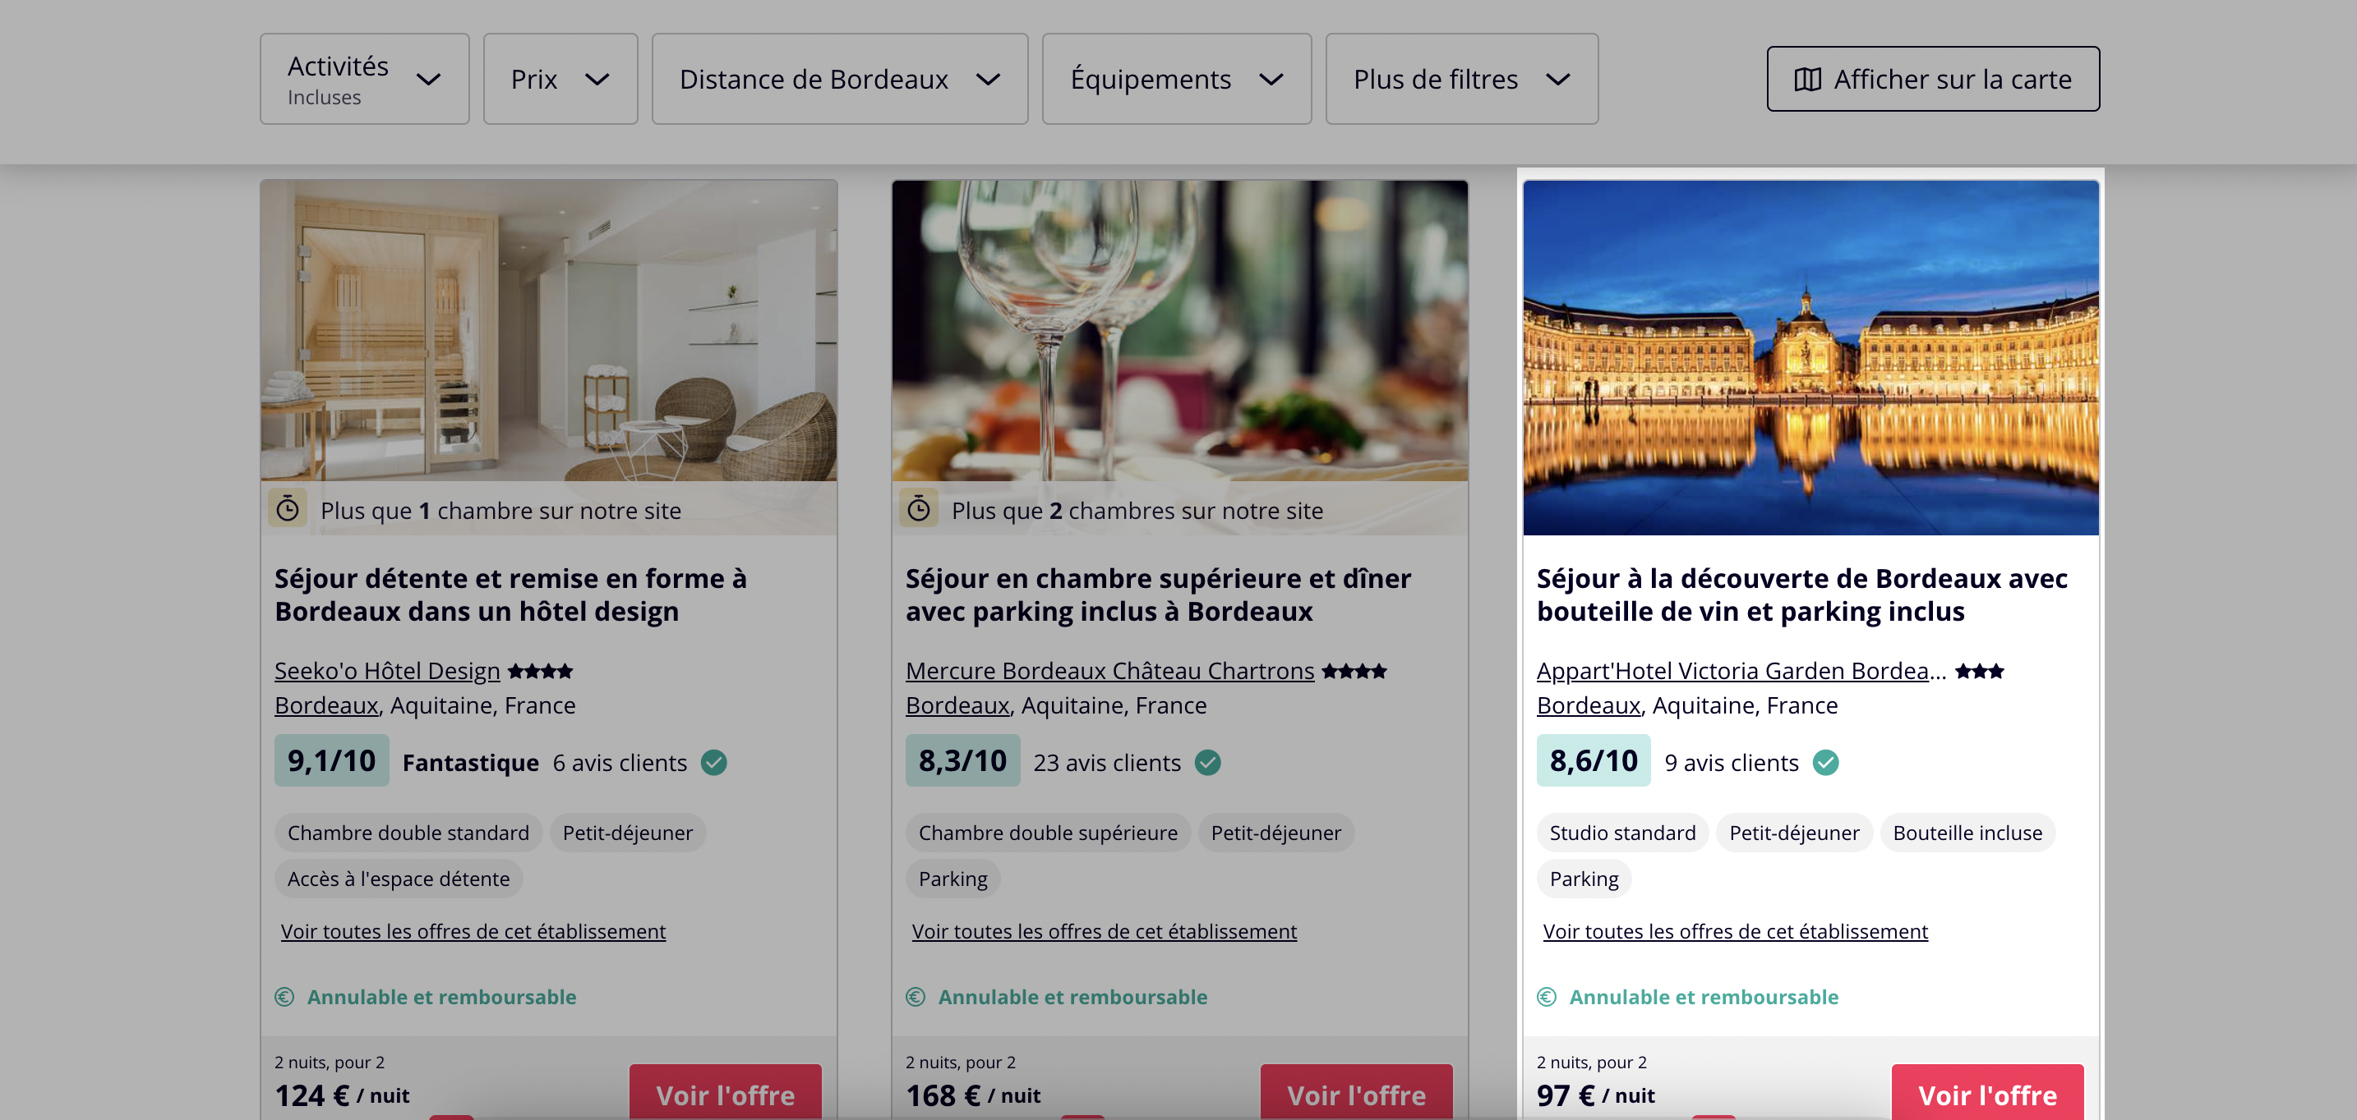Expand the Équipements filter
Image resolution: width=2357 pixels, height=1120 pixels.
(1177, 79)
